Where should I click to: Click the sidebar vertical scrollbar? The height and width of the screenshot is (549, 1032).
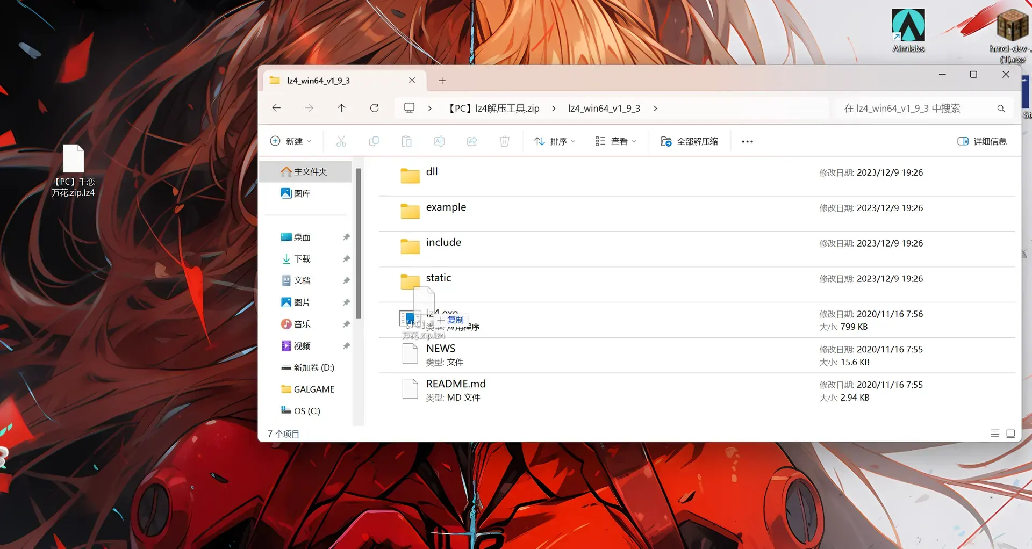(x=358, y=243)
